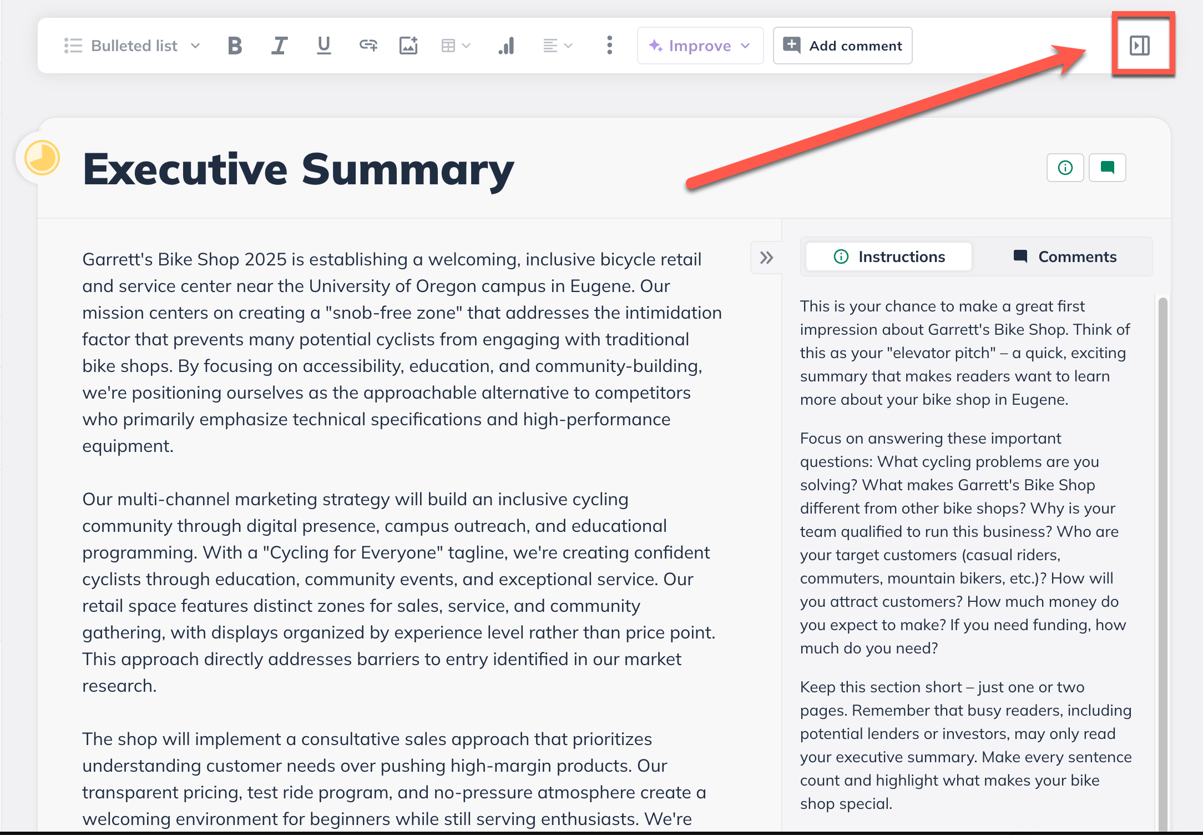Viewport: 1203px width, 835px height.
Task: Expand the Improve AI dropdown
Action: tap(700, 46)
